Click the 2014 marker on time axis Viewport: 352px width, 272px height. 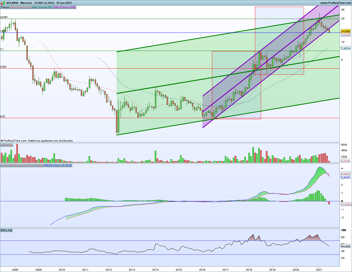pyautogui.click(x=155, y=269)
